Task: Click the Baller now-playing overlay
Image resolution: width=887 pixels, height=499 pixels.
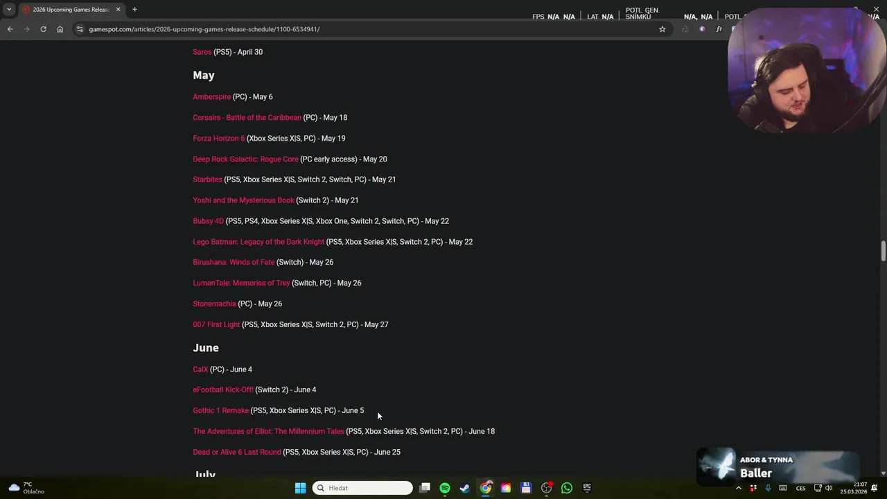Action: pos(778,466)
